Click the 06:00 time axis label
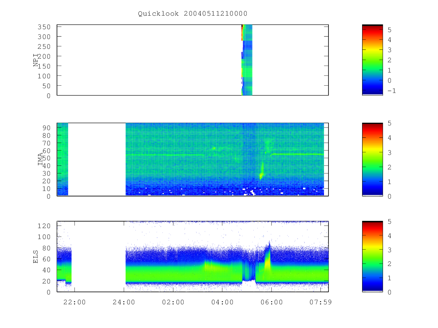 pos(272,302)
